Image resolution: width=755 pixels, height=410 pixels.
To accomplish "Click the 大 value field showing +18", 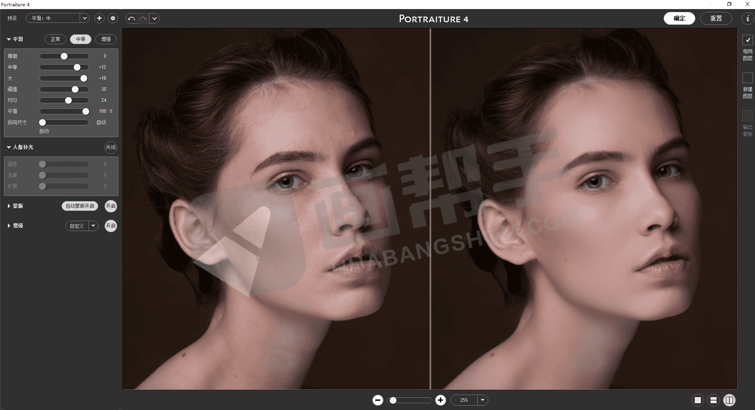I will click(x=103, y=78).
